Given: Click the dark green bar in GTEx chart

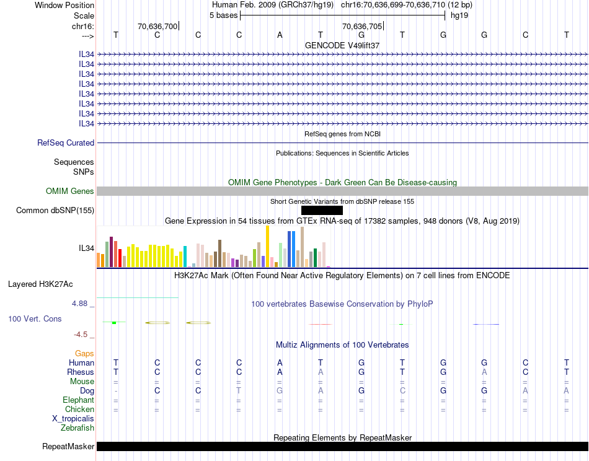Looking at the screenshot, I should [x=315, y=258].
